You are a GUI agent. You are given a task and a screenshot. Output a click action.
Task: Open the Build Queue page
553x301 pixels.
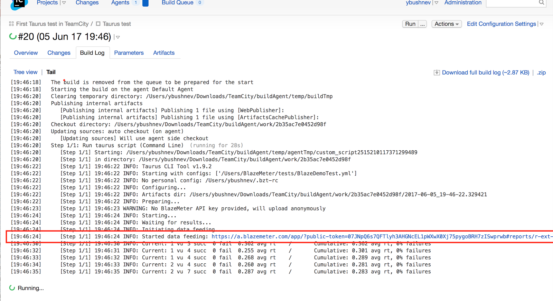tap(177, 3)
